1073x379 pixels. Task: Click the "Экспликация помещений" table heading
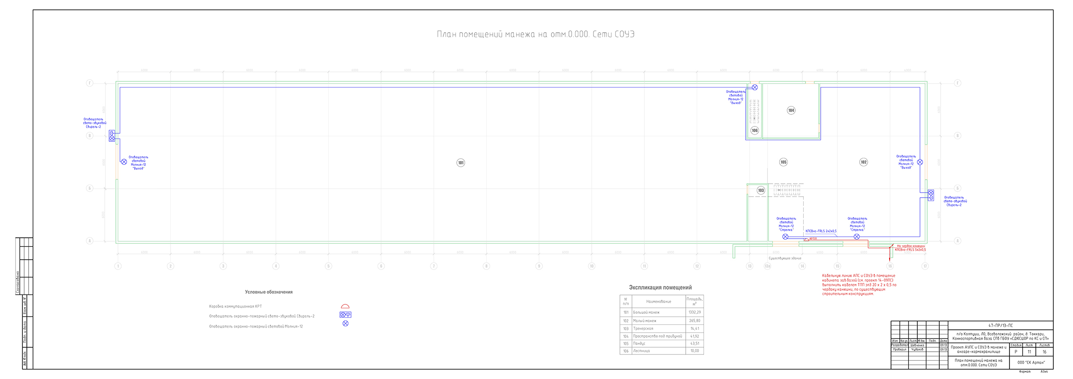tap(660, 288)
